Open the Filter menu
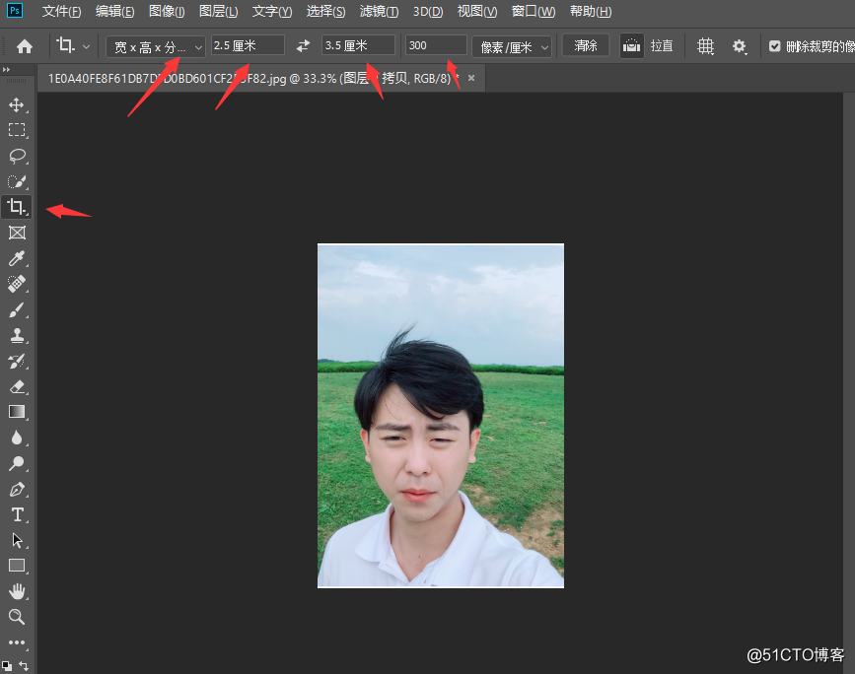 [x=379, y=12]
